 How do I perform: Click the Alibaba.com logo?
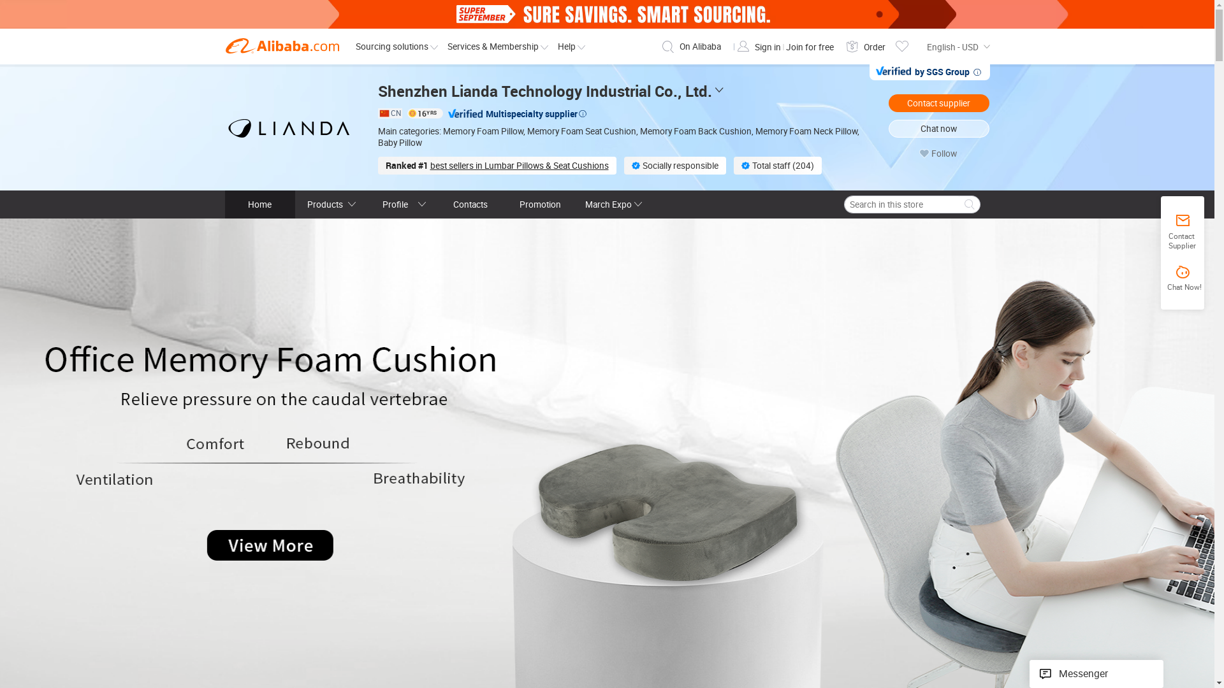coord(282,46)
